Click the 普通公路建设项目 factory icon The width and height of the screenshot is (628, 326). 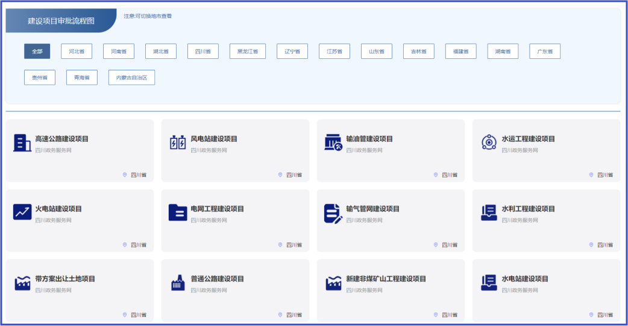click(178, 283)
